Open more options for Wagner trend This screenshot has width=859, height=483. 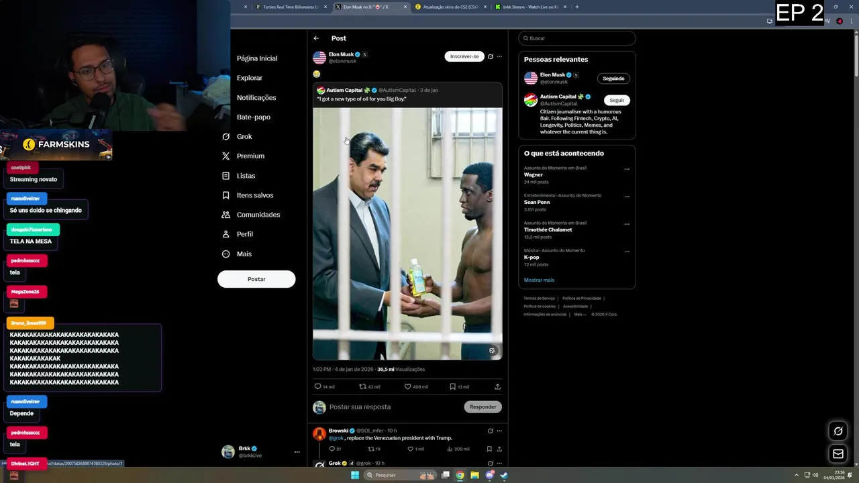627,169
